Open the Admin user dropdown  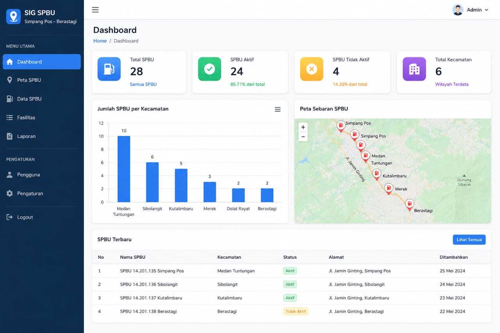[x=470, y=10]
